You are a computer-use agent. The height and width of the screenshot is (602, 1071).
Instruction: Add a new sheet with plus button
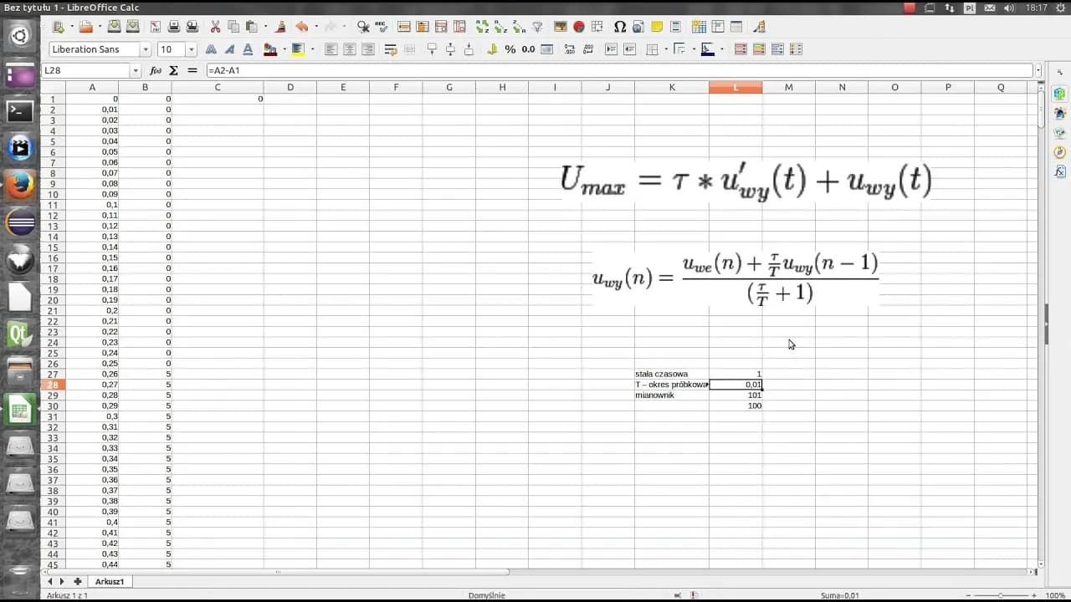tap(78, 581)
